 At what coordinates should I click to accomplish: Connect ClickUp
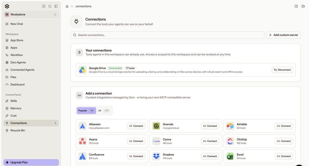pos(284,141)
